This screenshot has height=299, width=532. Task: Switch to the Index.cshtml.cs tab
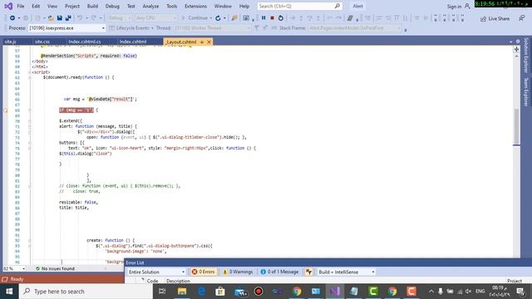pos(85,42)
